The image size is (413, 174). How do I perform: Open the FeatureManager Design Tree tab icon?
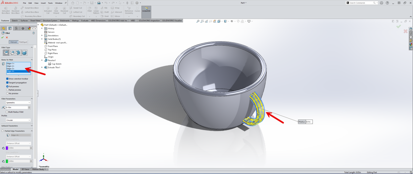pyautogui.click(x=4, y=28)
